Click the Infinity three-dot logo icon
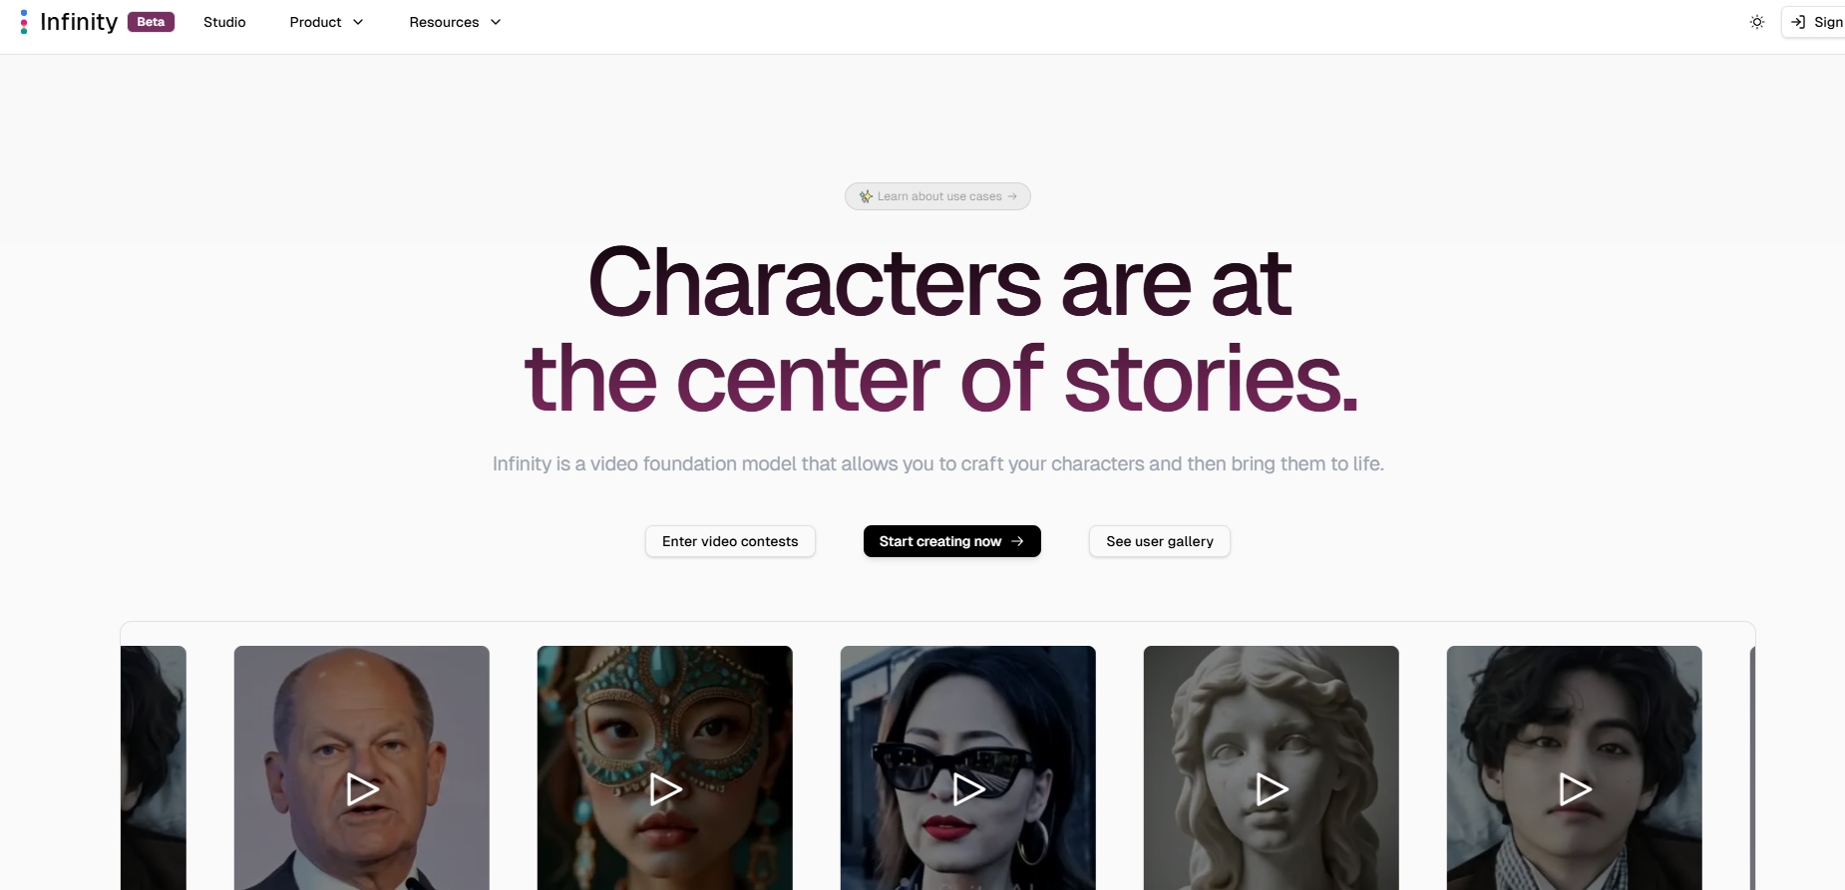Image resolution: width=1845 pixels, height=890 pixels. click(24, 22)
